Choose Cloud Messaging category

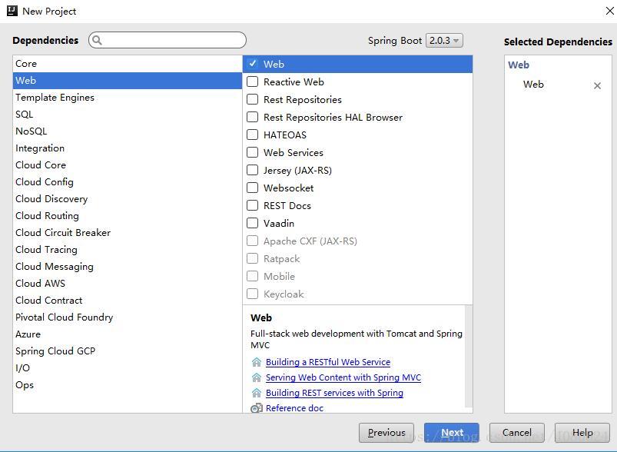[x=127, y=267]
